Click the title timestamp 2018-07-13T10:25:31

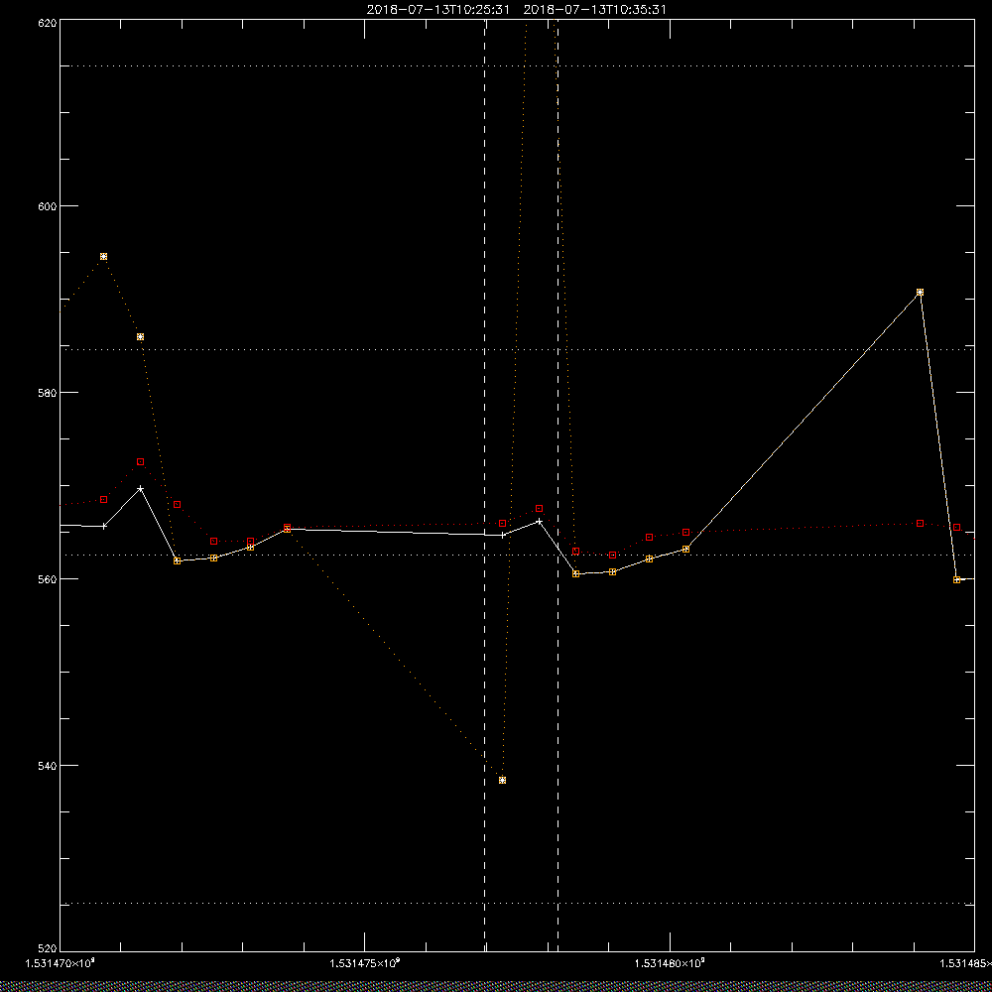(x=437, y=10)
